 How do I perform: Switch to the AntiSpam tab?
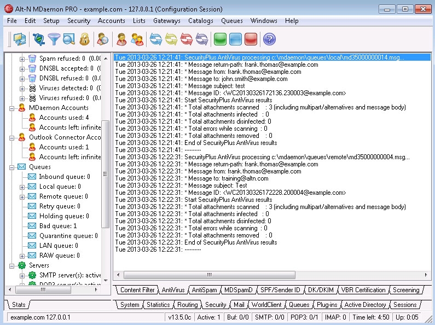click(x=204, y=290)
